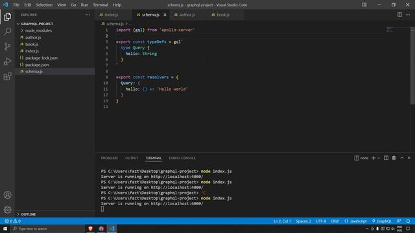The image size is (415, 233).
Task: Close the schema.js tab
Action: click(165, 15)
